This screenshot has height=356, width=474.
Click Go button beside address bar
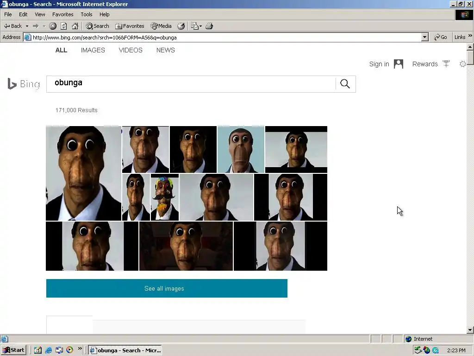(441, 37)
